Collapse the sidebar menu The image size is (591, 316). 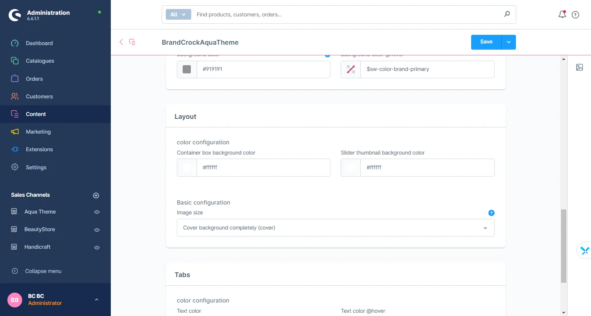click(x=43, y=271)
